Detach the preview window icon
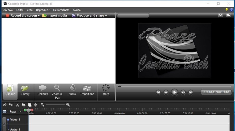235x131 pixels. pyautogui.click(x=229, y=15)
